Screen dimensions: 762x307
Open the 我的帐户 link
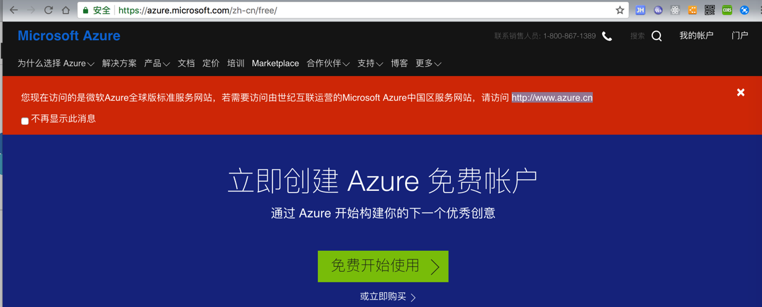click(x=696, y=36)
